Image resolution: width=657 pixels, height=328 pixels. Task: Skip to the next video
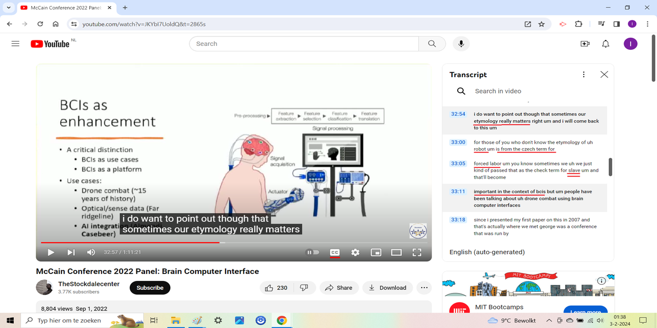71,252
